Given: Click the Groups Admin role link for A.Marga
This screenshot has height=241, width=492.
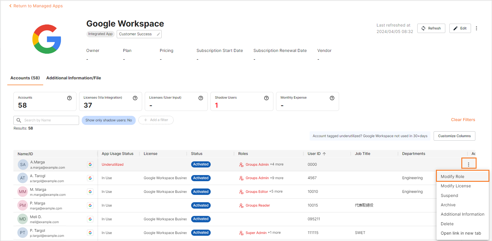Looking at the screenshot, I should point(257,165).
